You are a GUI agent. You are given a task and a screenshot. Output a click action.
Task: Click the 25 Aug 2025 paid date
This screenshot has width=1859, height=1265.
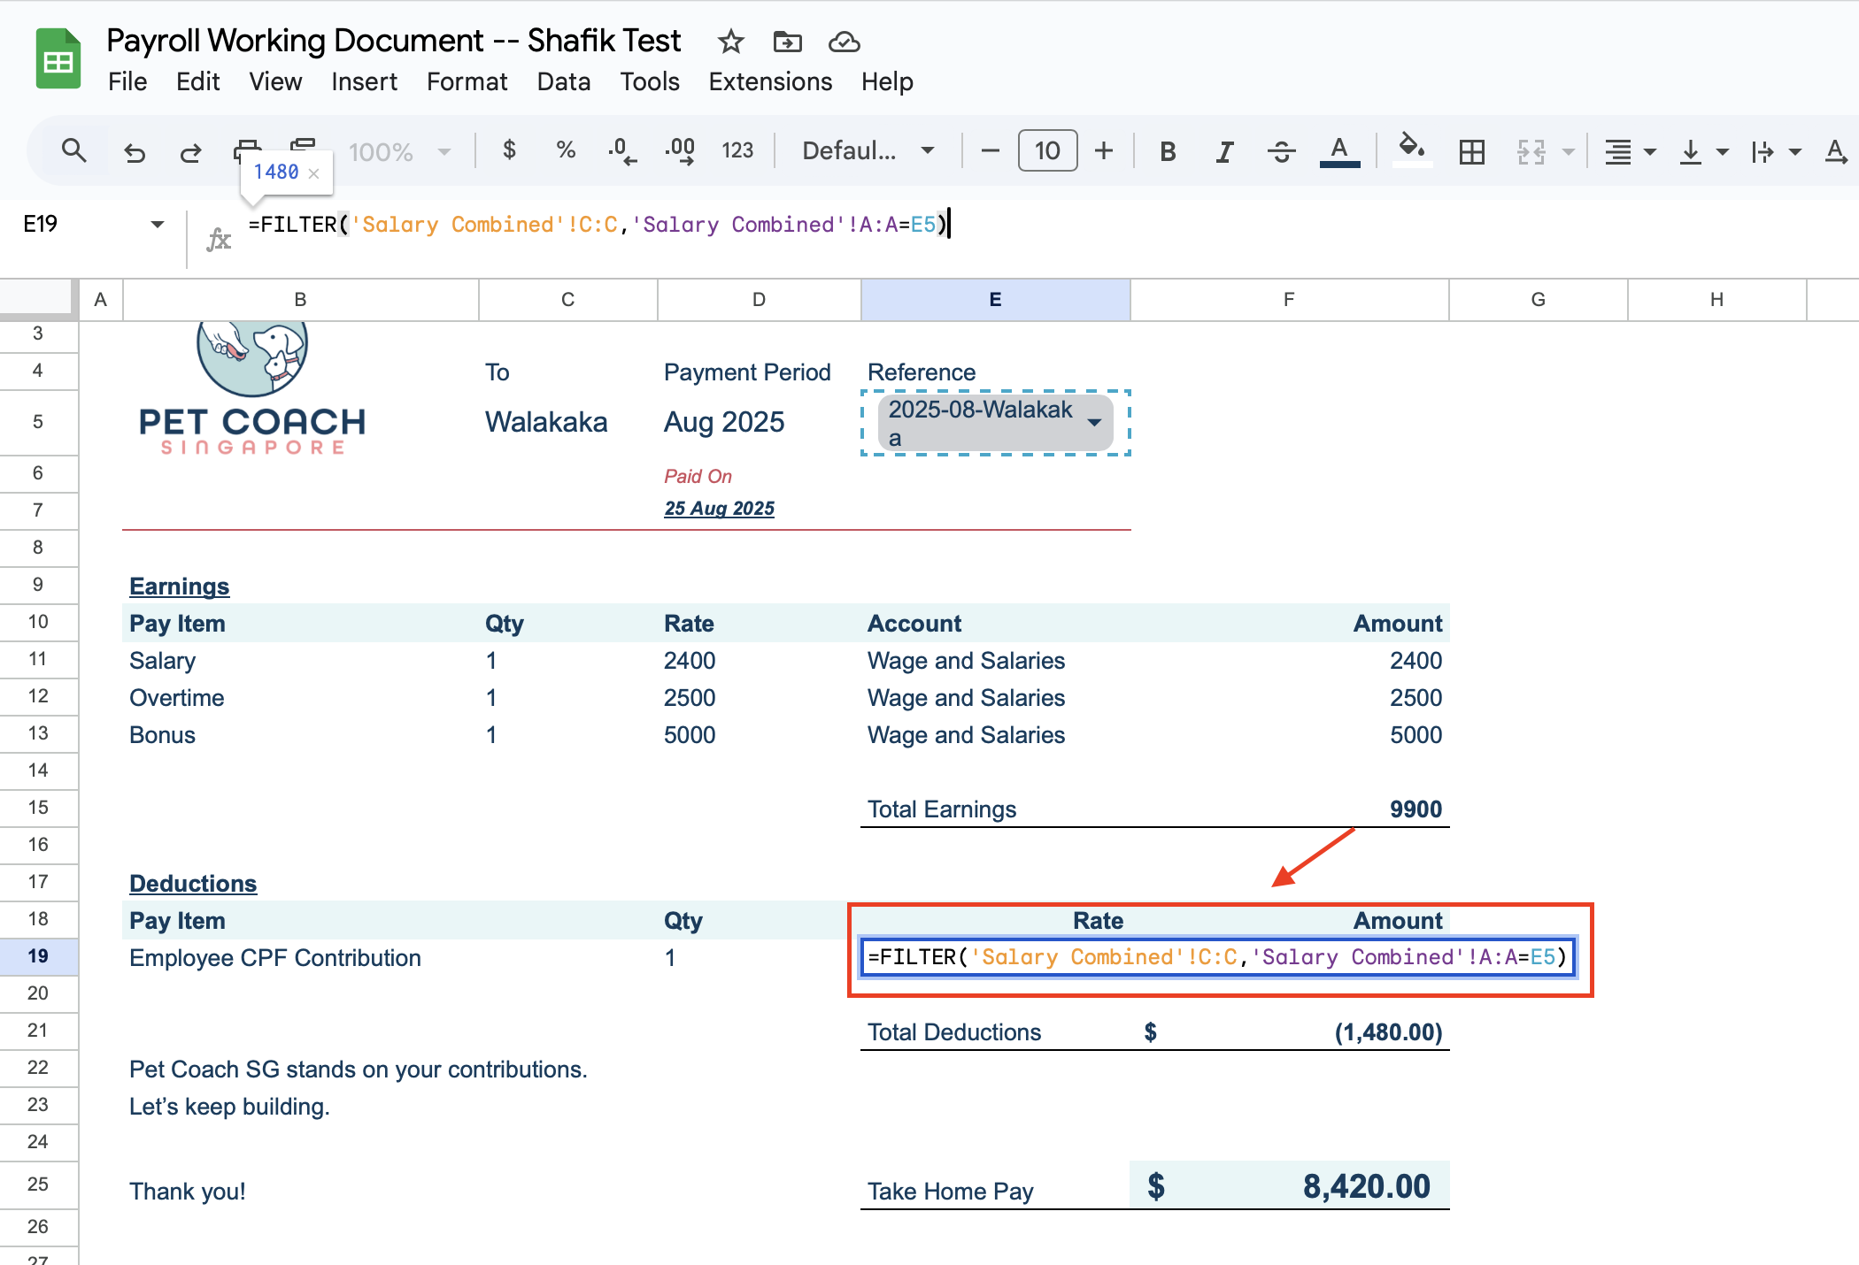[x=719, y=509]
